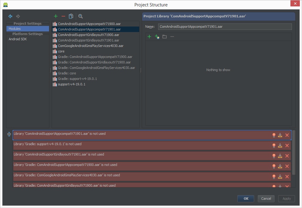The width and height of the screenshot is (302, 208).
Task: Navigate to Gradle GmsPlayServices4030.aar problem
Action: [x=280, y=177]
